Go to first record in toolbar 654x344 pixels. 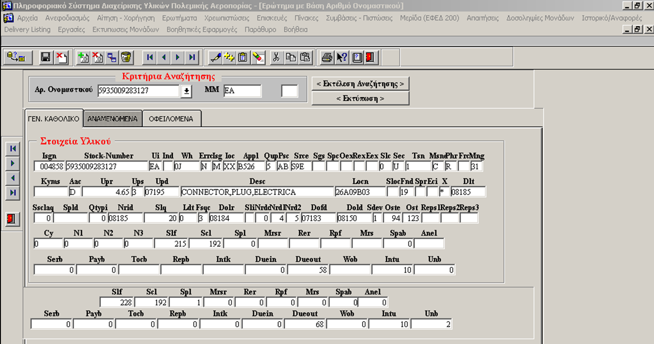[x=150, y=57]
